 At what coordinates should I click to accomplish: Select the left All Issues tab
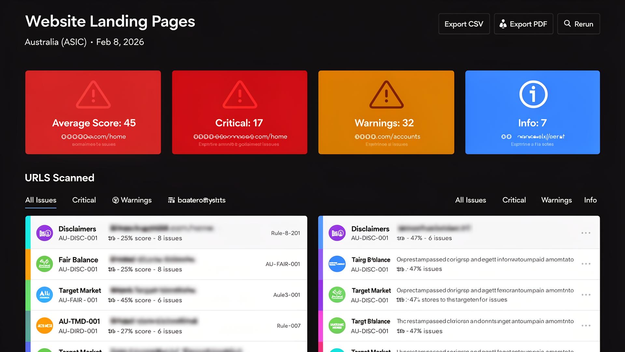41,200
